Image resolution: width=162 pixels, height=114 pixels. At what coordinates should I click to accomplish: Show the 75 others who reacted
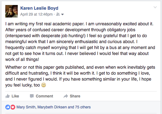[83, 107]
